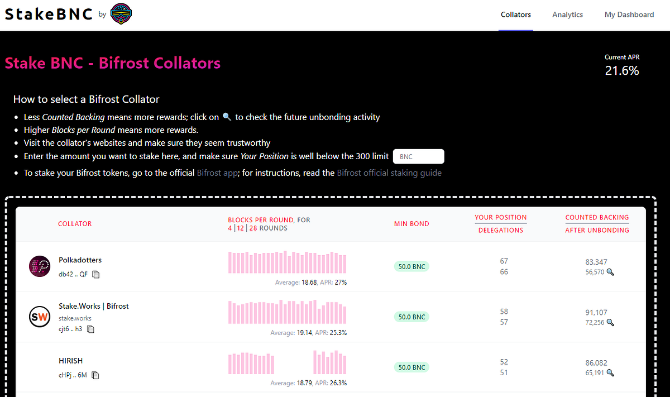The width and height of the screenshot is (670, 397).
Task: Copy the Stake.Works address cjt6..h3
Action: (x=90, y=329)
